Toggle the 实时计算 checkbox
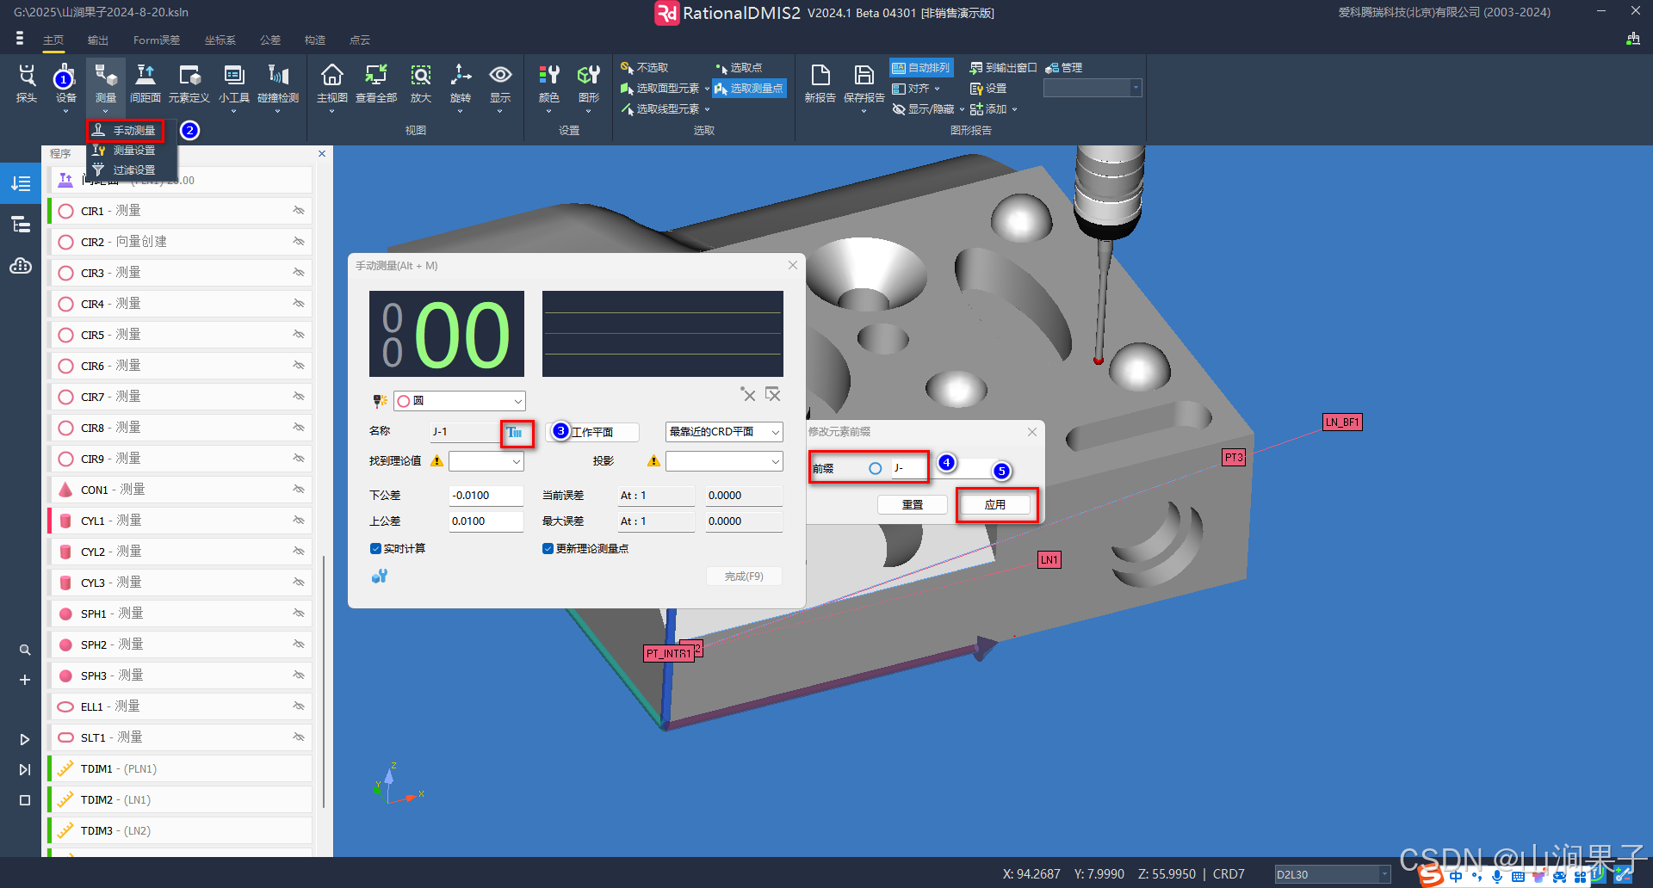Screen dimensions: 1653x888 tap(375, 549)
